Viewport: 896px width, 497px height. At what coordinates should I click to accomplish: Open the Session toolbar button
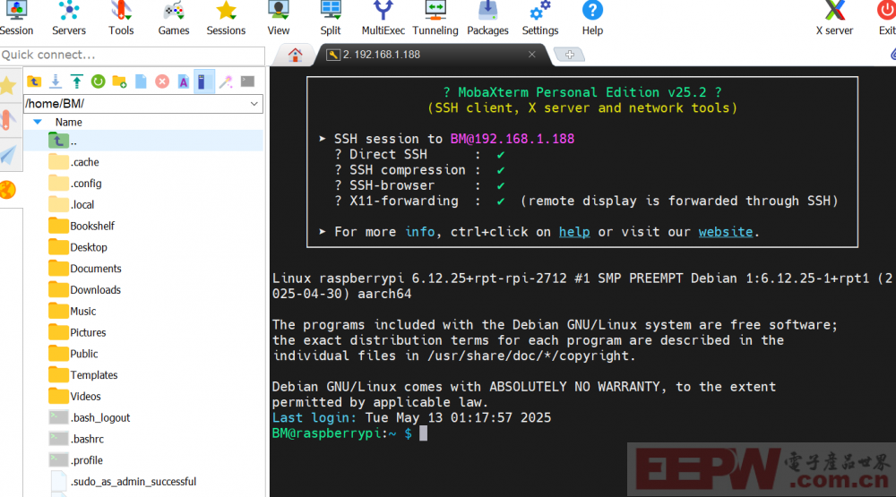pyautogui.click(x=16, y=19)
